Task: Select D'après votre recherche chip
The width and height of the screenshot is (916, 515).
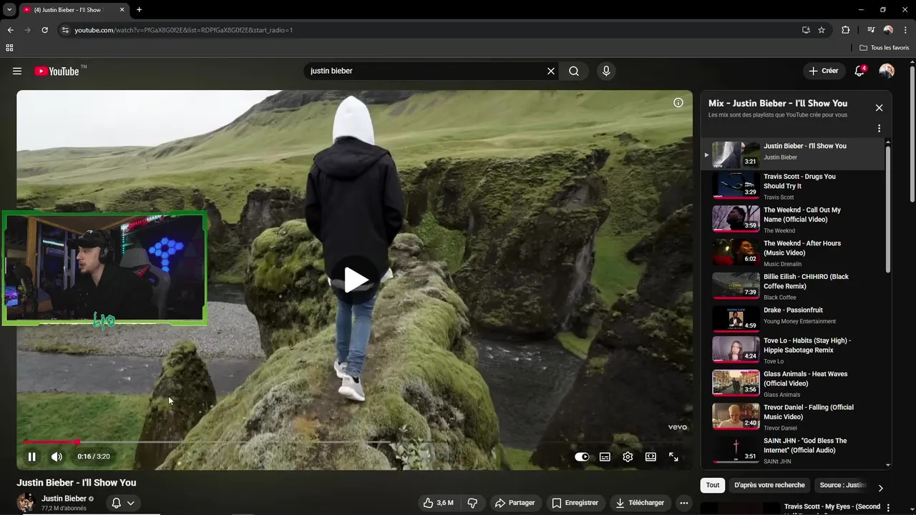Action: point(769,485)
